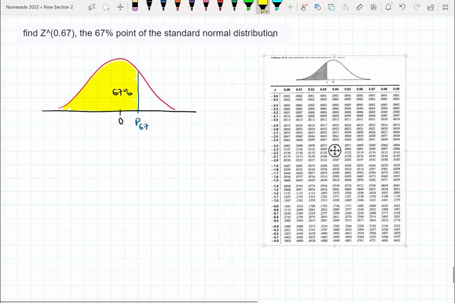
Task: Enable Ink to Shape conversion
Action: click(331, 7)
